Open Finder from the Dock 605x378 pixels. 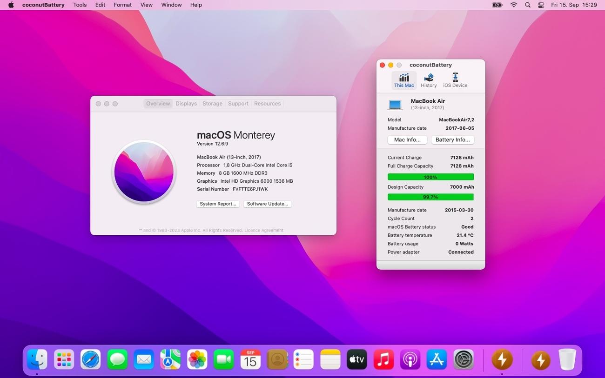point(37,359)
